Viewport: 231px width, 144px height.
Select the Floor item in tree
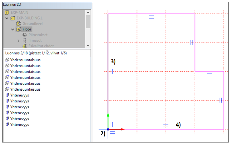pyautogui.click(x=27, y=29)
